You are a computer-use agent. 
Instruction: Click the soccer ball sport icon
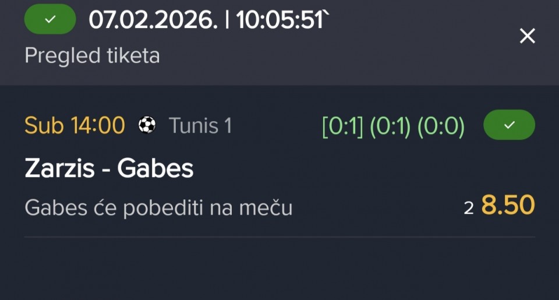147,125
